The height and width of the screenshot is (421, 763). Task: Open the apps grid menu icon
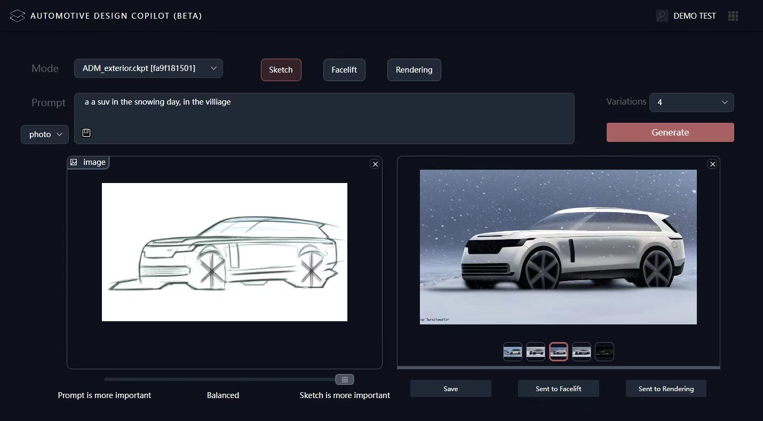coord(733,16)
